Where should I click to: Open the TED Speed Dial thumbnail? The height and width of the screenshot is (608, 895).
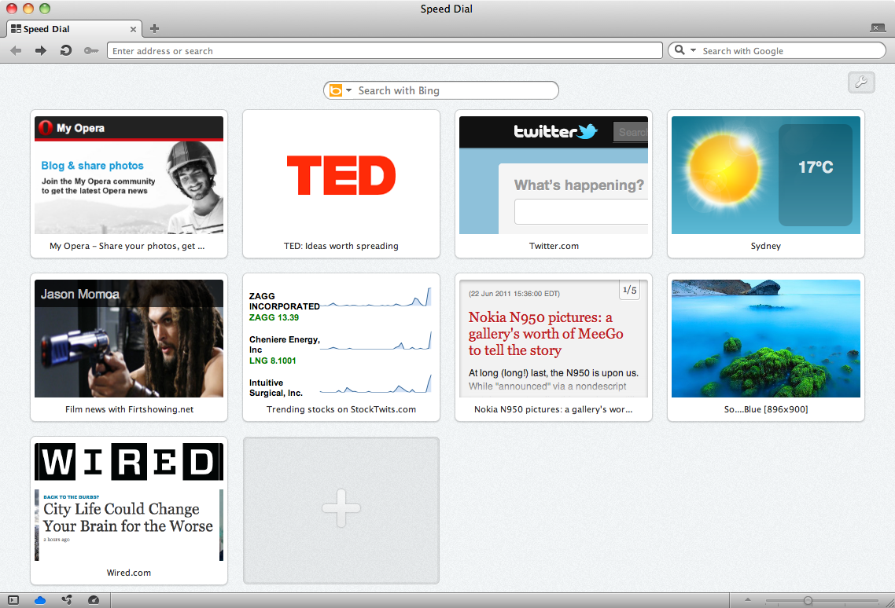(x=341, y=184)
